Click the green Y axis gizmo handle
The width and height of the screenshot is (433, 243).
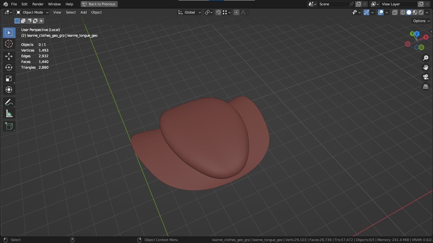click(412, 34)
